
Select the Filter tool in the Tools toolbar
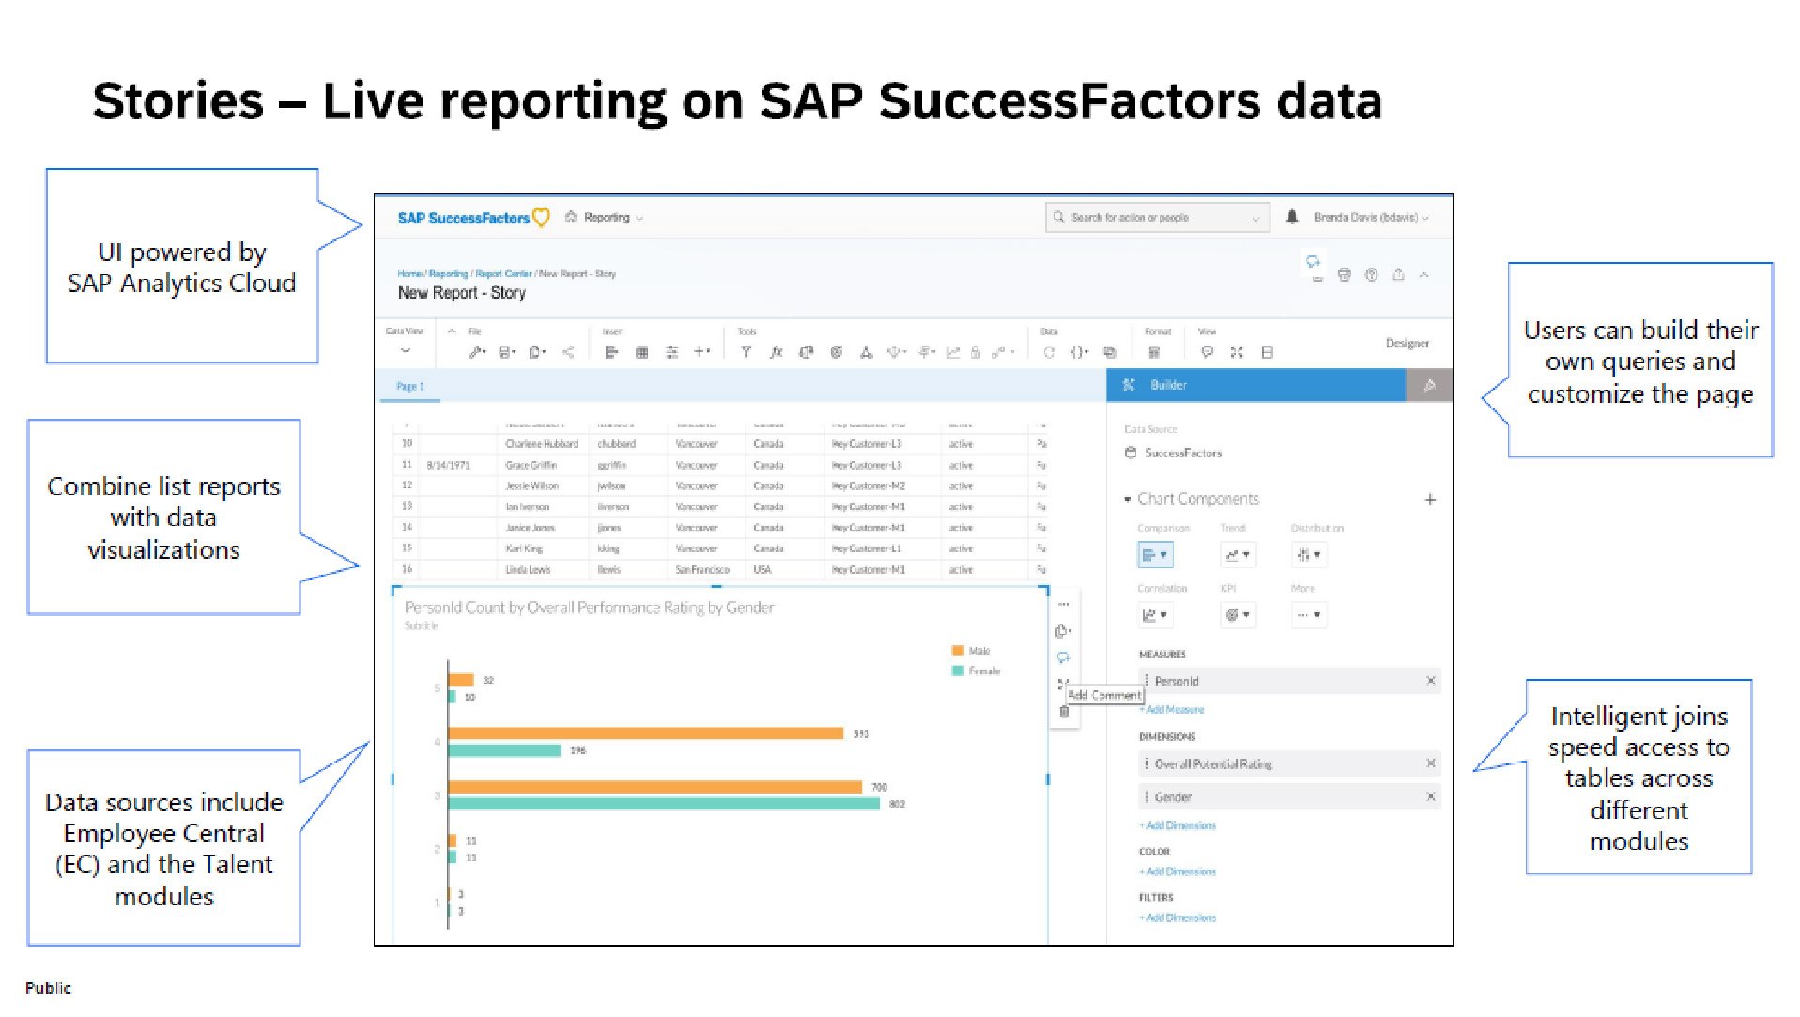tap(746, 351)
